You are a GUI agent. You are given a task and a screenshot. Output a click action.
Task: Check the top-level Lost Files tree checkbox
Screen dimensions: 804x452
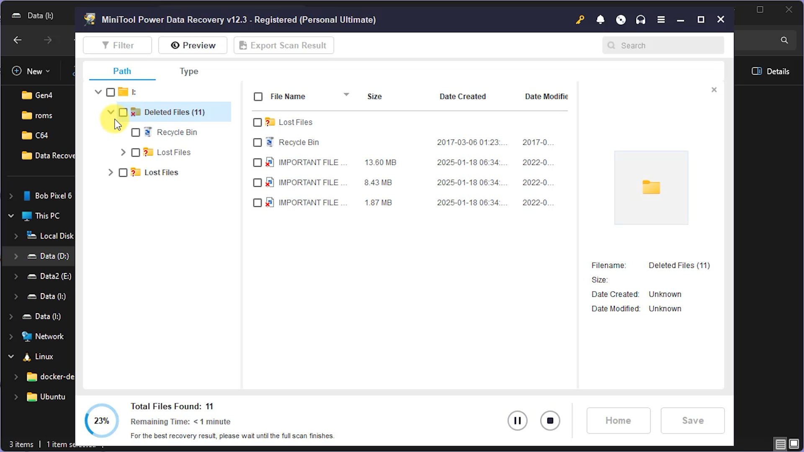(123, 172)
